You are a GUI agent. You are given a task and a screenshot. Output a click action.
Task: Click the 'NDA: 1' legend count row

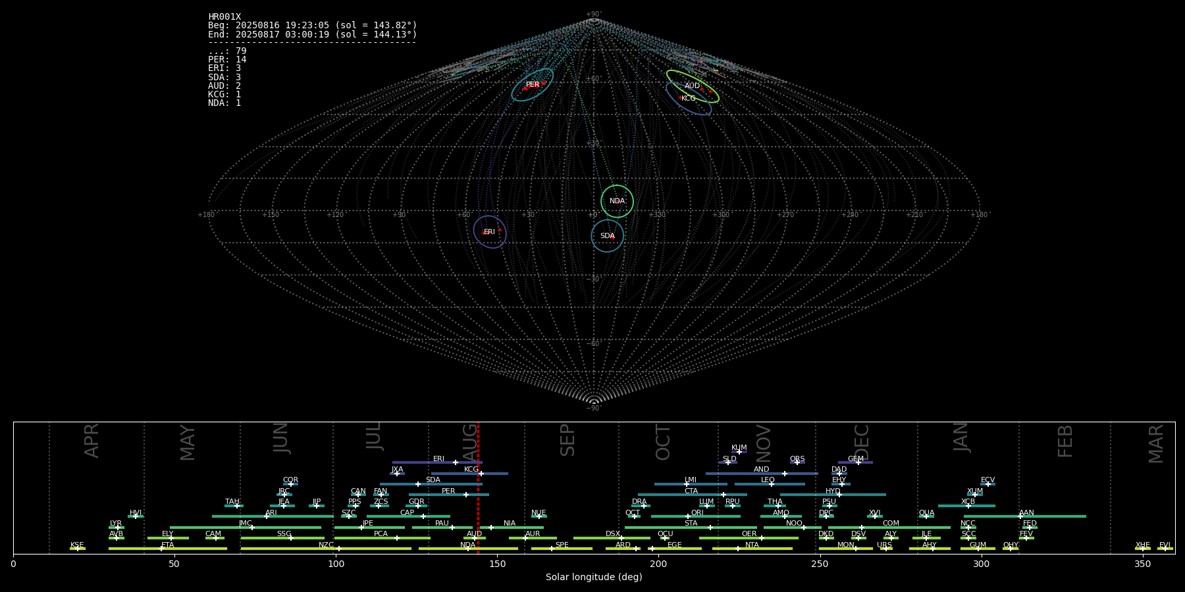[x=224, y=103]
